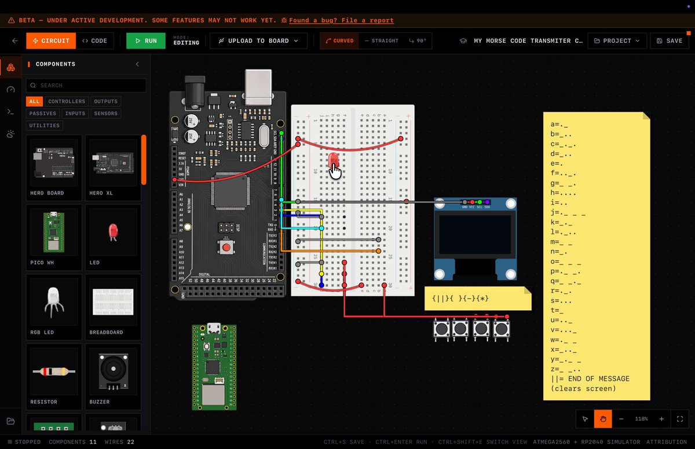Fit the canvas to screen
The width and height of the screenshot is (695, 449).
680,419
